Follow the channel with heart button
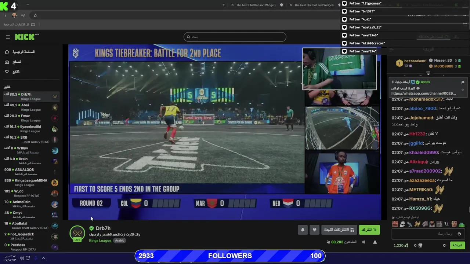The height and width of the screenshot is (264, 470). coord(314,230)
